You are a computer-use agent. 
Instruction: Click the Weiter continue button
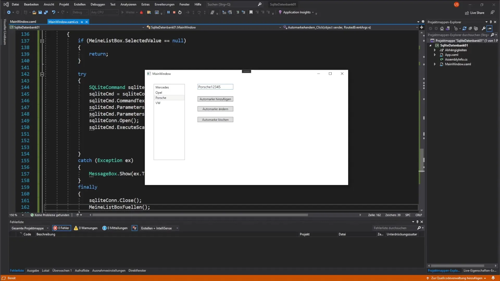[x=129, y=12]
